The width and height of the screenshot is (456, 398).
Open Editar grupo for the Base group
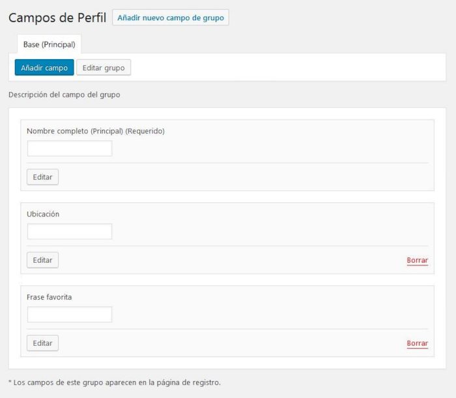coord(104,68)
